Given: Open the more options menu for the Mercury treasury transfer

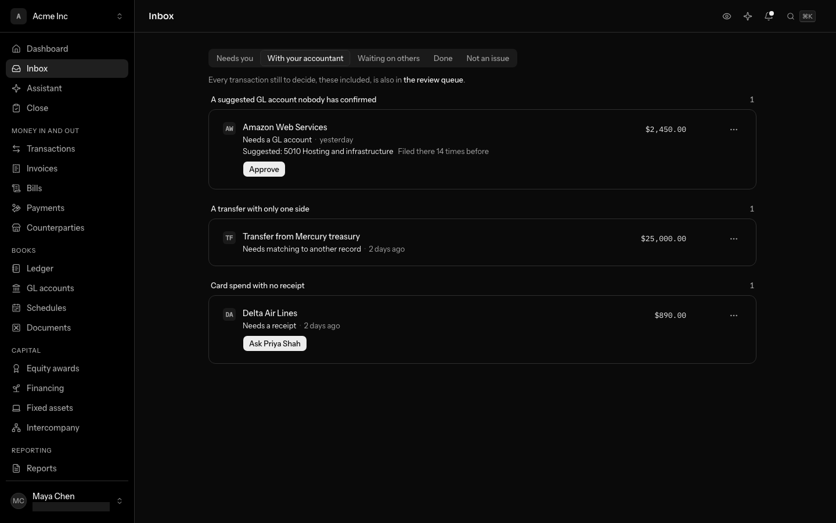Looking at the screenshot, I should 734,239.
